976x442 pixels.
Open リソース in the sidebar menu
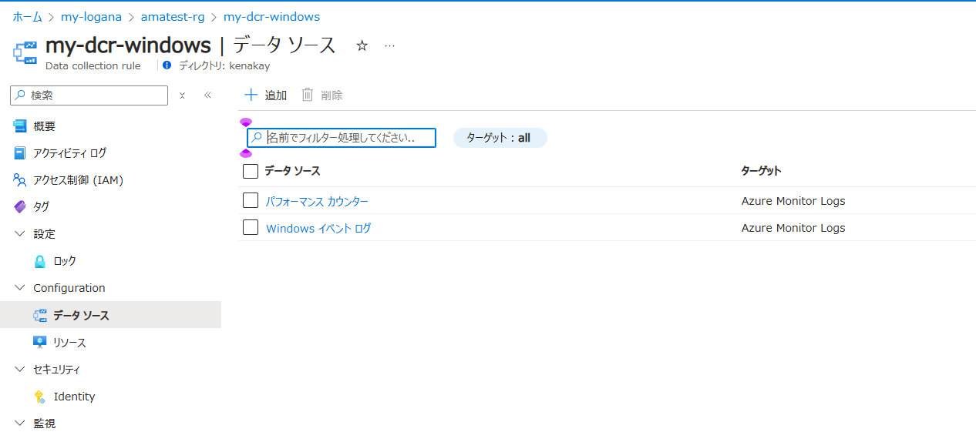69,343
